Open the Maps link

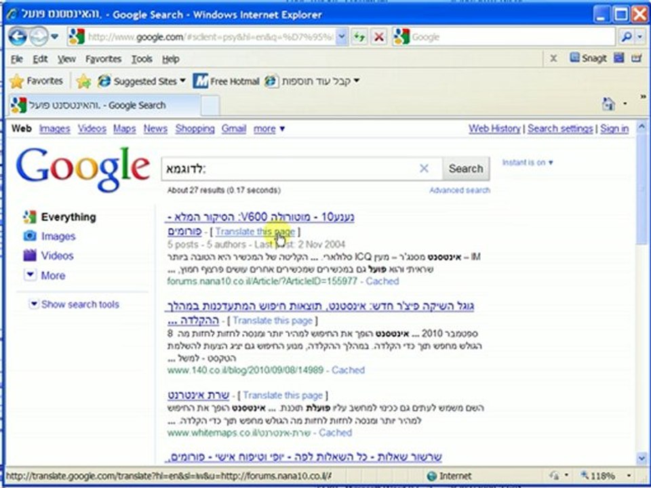(125, 129)
